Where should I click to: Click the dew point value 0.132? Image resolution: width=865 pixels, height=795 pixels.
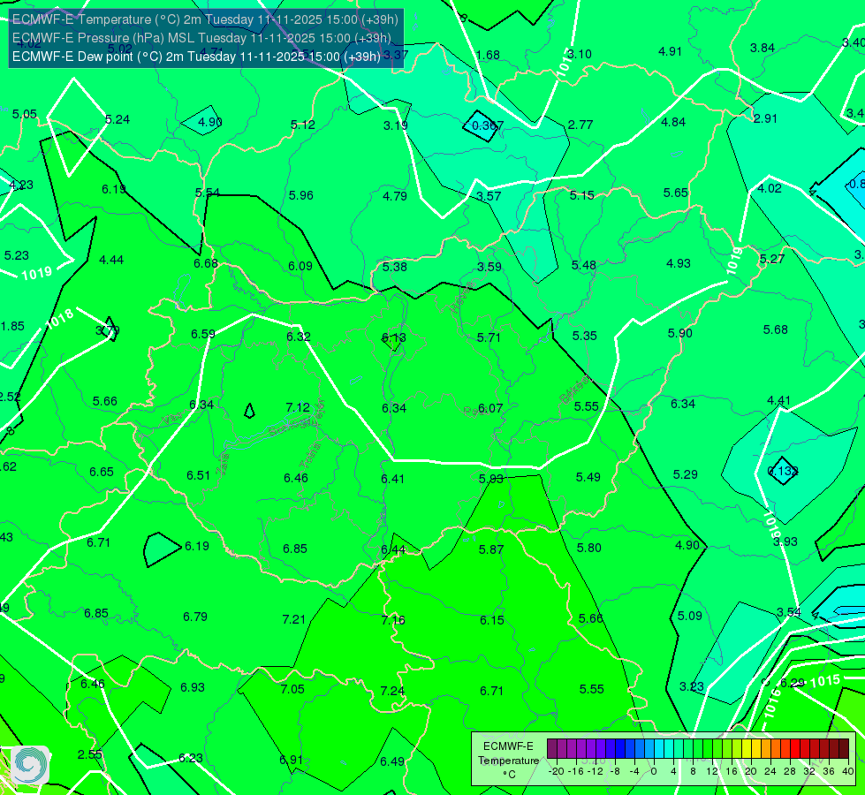(783, 471)
